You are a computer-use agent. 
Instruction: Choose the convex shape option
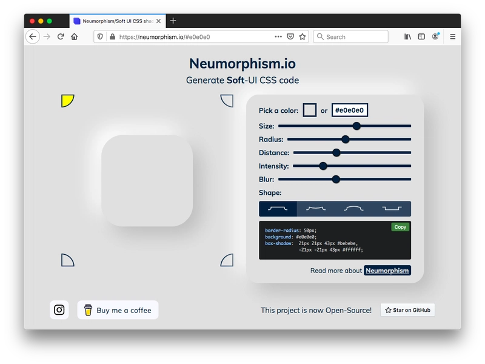tap(354, 209)
